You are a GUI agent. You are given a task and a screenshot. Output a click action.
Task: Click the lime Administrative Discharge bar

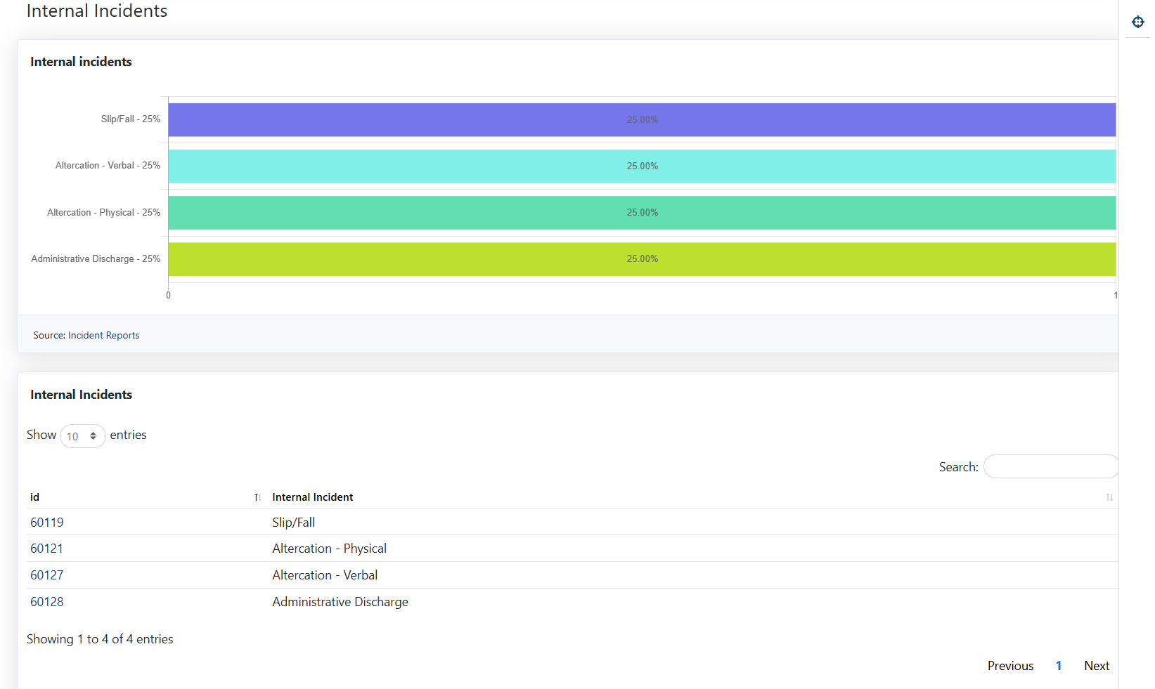(x=641, y=259)
